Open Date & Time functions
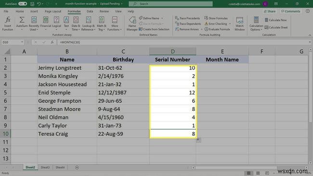Viewport: 313px width, 176px height. 76,24
